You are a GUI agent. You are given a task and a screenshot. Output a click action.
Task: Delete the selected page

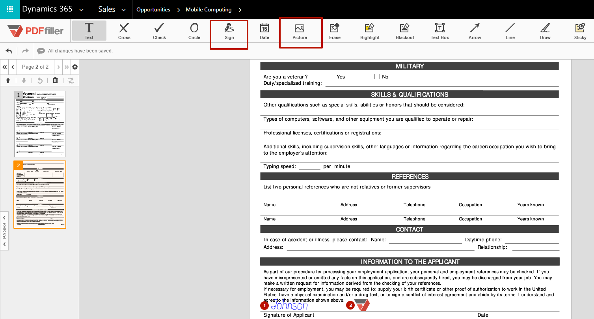(55, 80)
